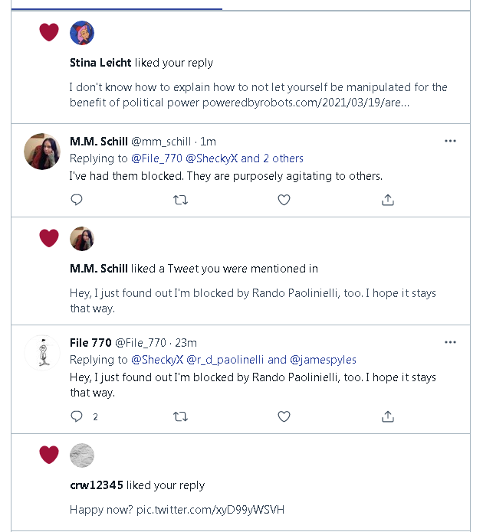
Task: Open Stina Leicht's profile avatar
Action: point(82,33)
